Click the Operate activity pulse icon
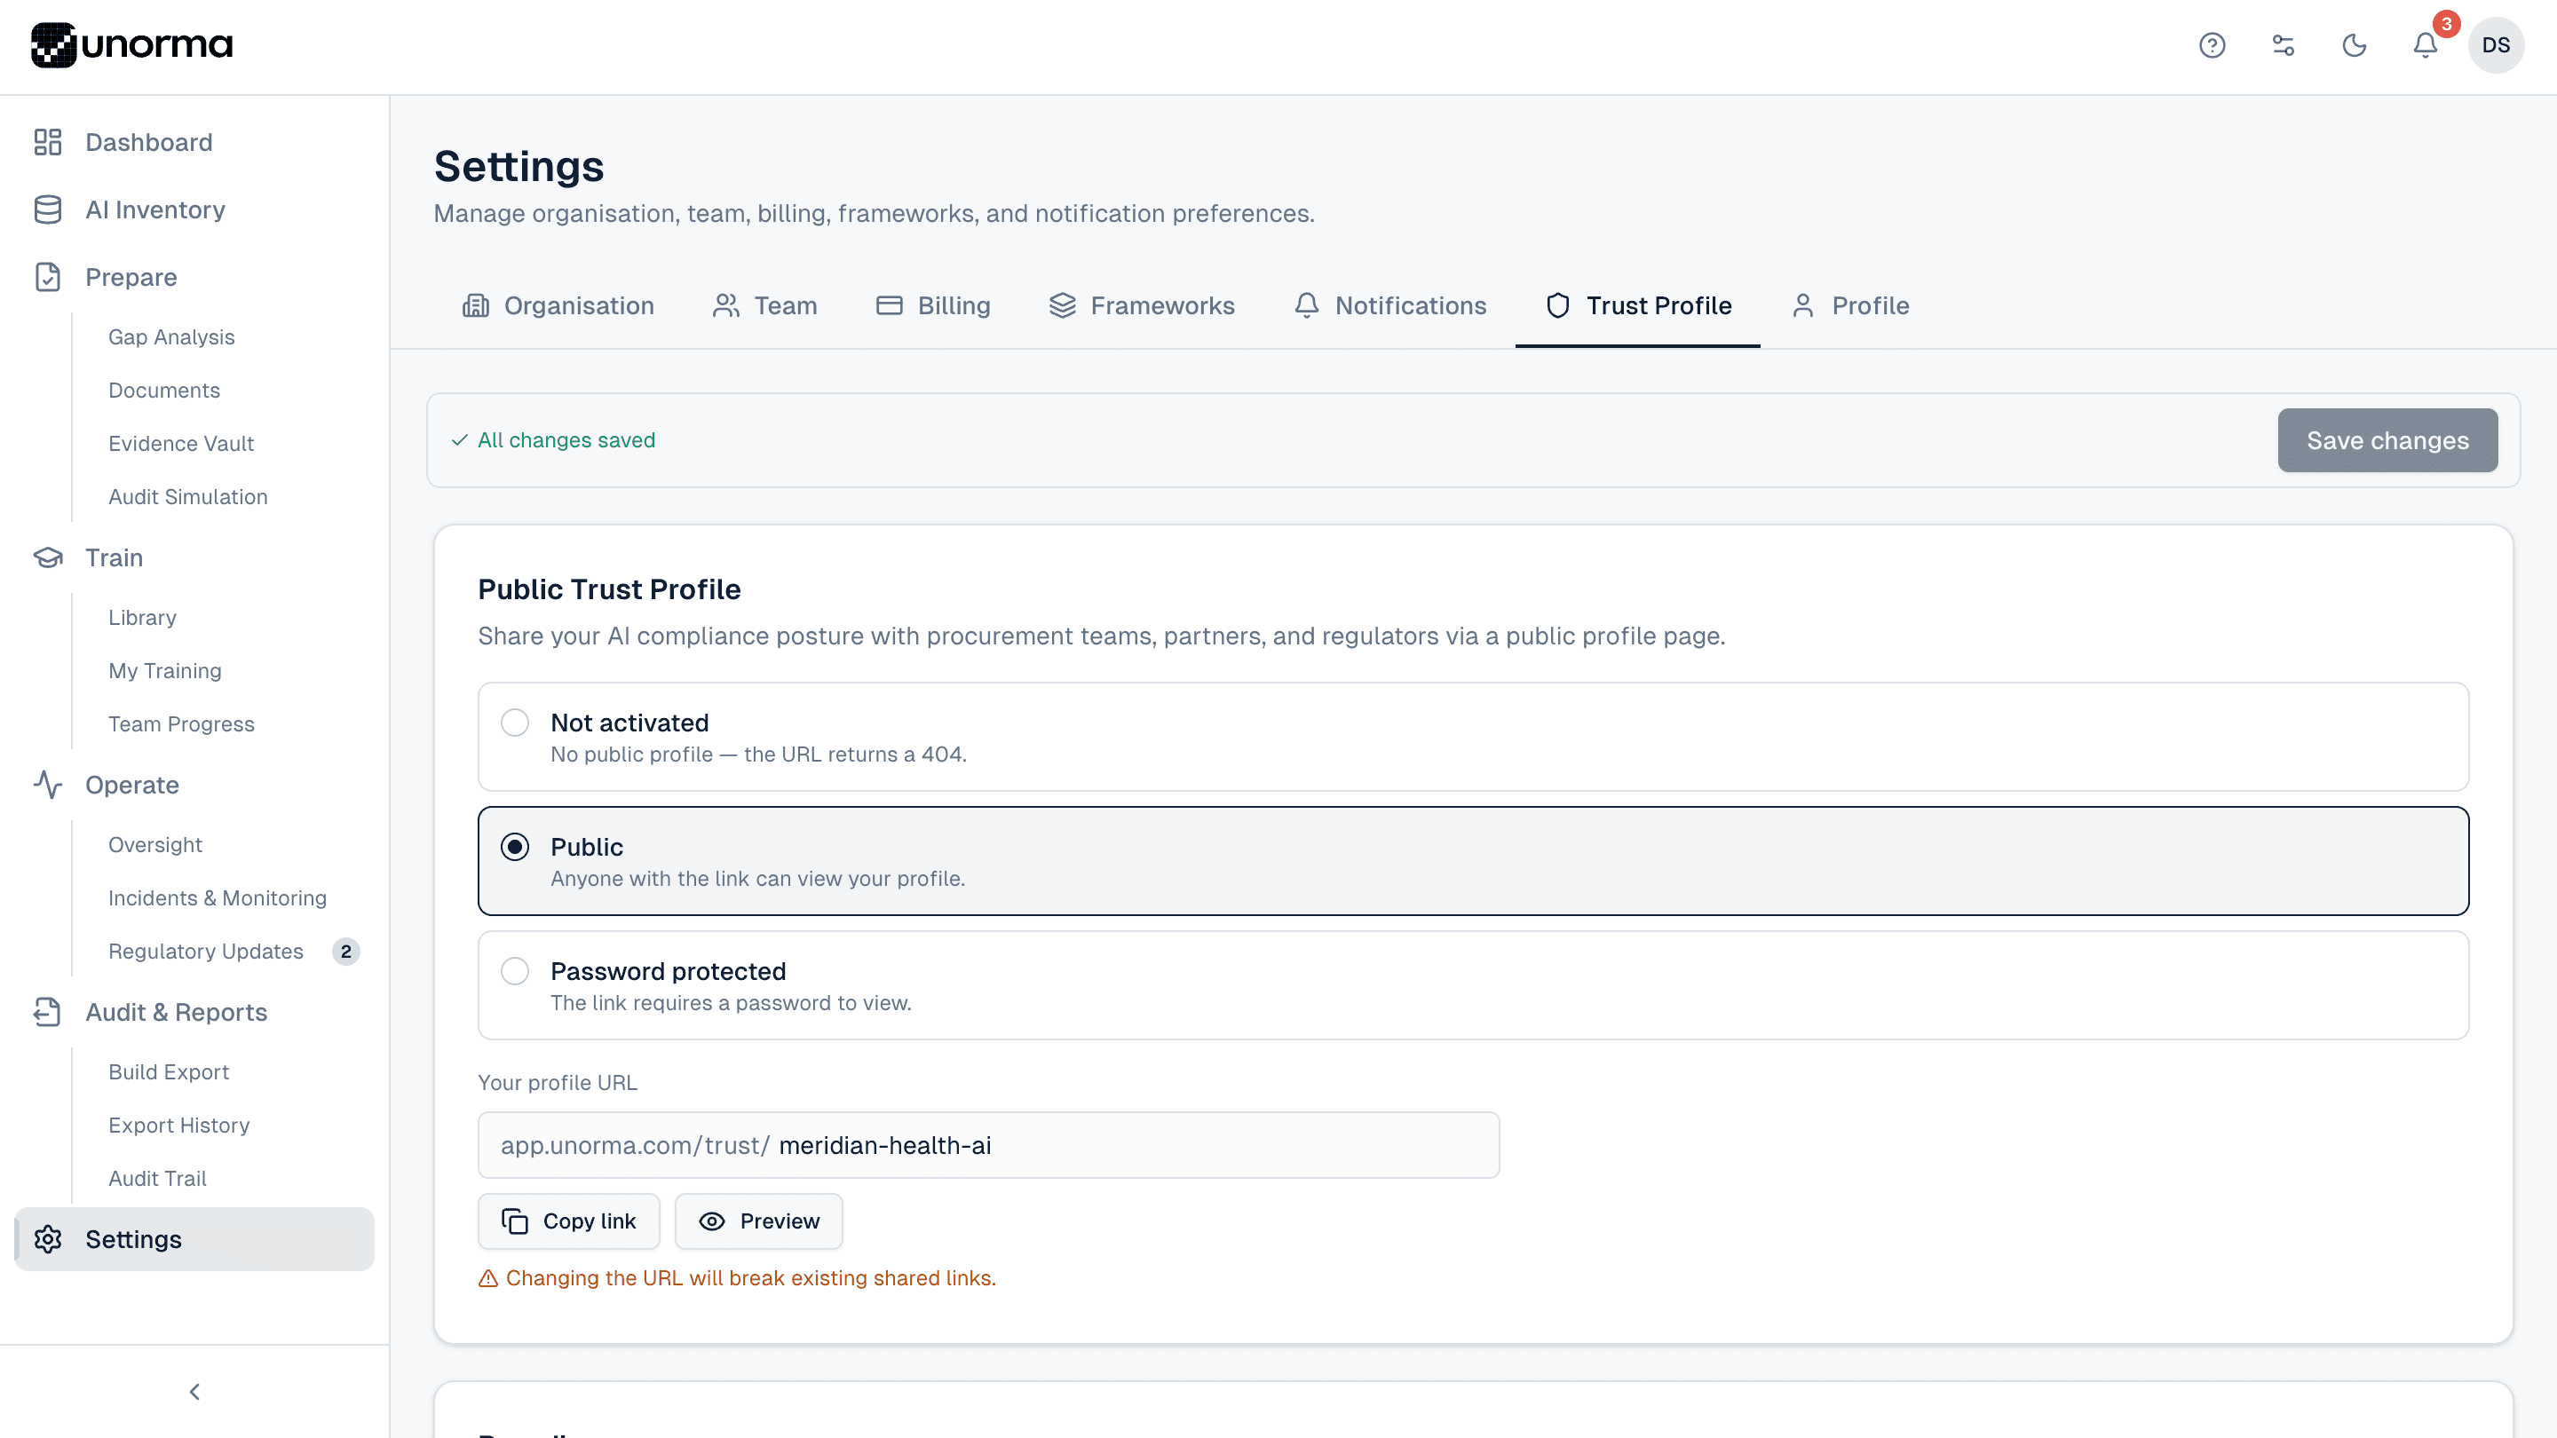The height and width of the screenshot is (1438, 2557). click(x=48, y=785)
